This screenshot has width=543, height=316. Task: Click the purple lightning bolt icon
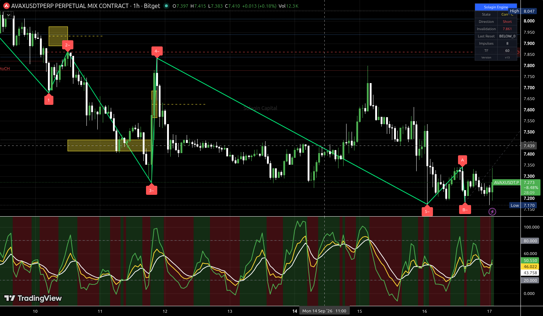click(x=492, y=212)
